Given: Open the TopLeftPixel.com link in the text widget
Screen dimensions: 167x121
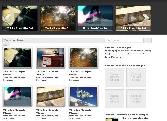Looking at the screenshot, I should coord(113,57).
